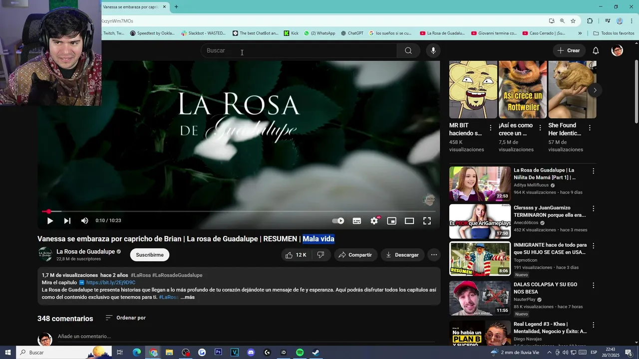Open options for La Niñita De Mamá video
The width and height of the screenshot is (639, 359).
(594, 171)
